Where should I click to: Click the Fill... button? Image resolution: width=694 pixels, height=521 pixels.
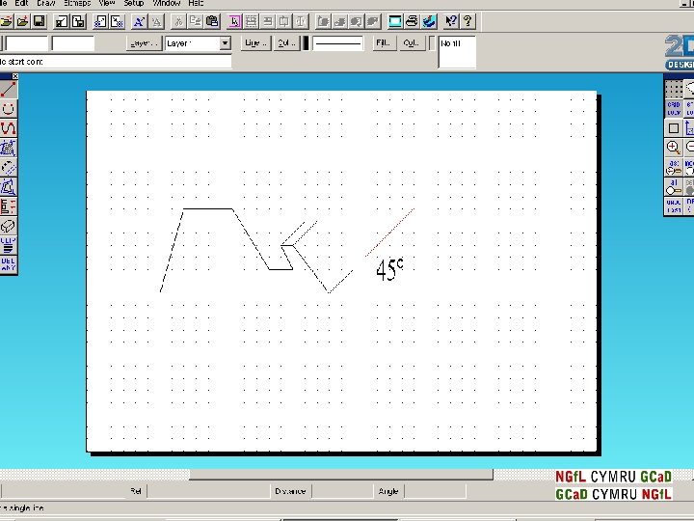click(384, 43)
